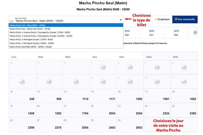This screenshot has height=135, width=203.
Task: Click the mountain icon on day 10
Action: [x=157, y=82]
